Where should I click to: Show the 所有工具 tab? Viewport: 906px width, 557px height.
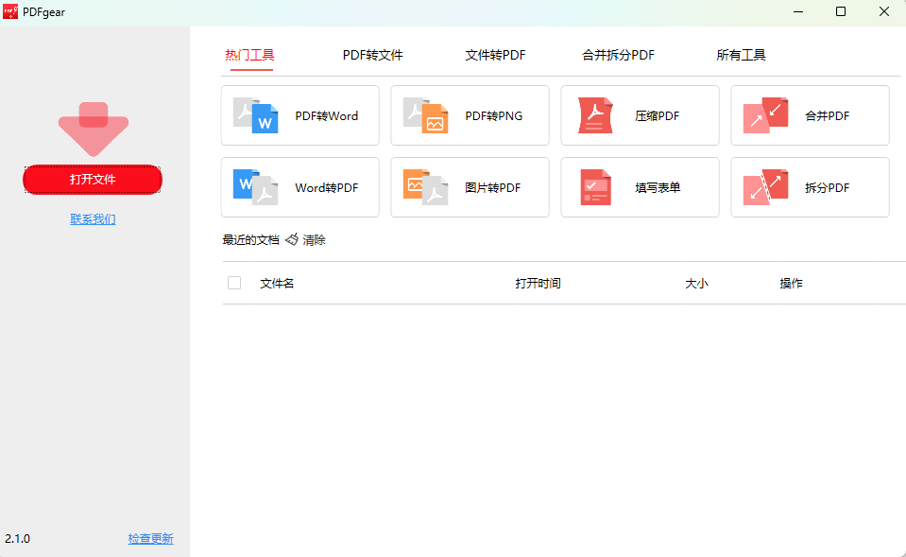pos(741,55)
